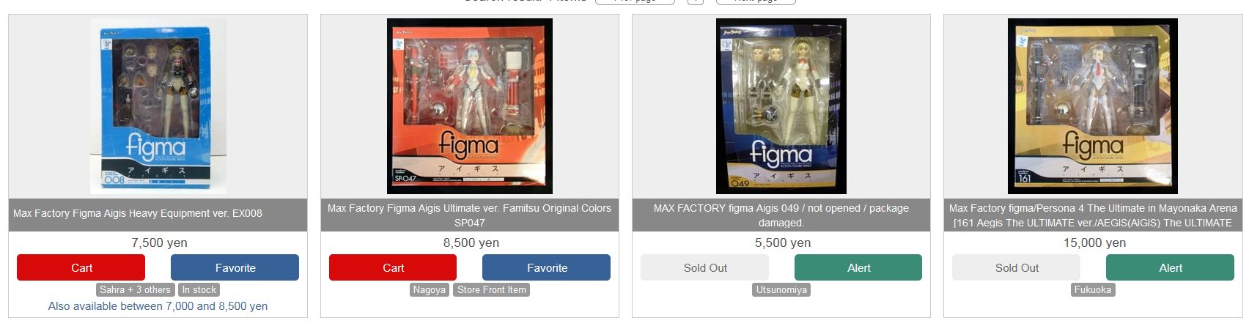Open the Max Factory Figma Aigis Heavy Equipment title
This screenshot has width=1249, height=326.
click(138, 213)
